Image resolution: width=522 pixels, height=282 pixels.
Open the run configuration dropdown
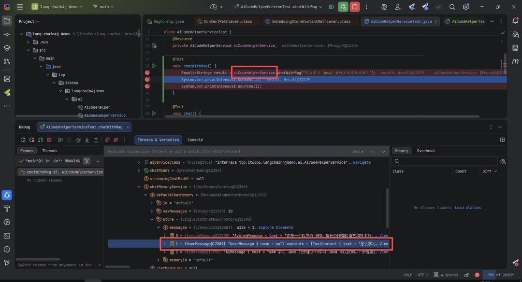coord(278,7)
